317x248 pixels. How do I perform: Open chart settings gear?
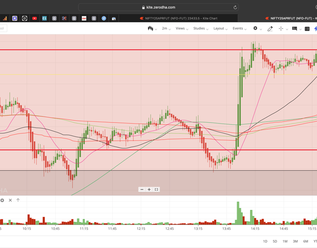point(255,29)
